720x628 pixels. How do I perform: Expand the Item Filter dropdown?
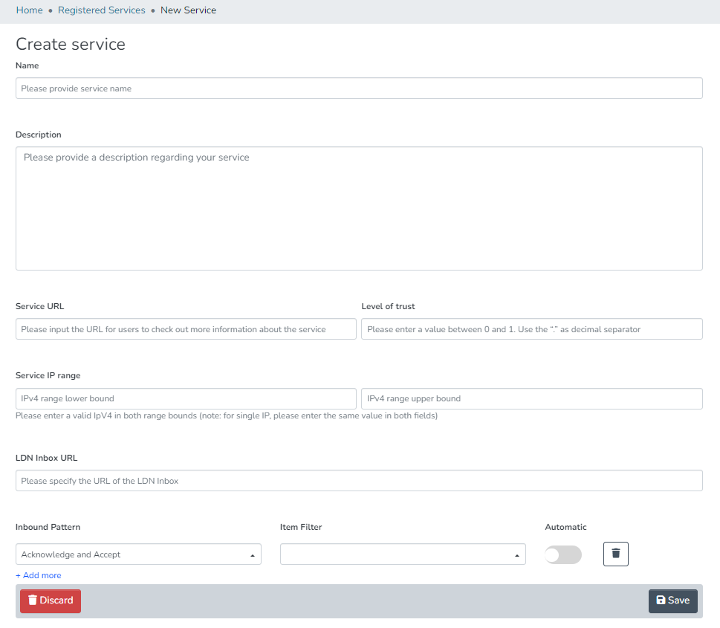pos(402,554)
